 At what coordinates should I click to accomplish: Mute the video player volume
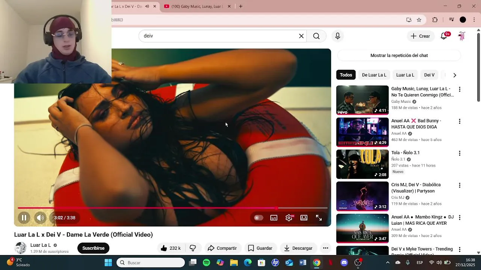point(40,217)
